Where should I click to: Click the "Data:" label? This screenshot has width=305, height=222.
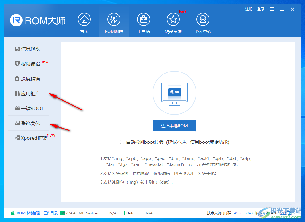[x=131, y=213]
